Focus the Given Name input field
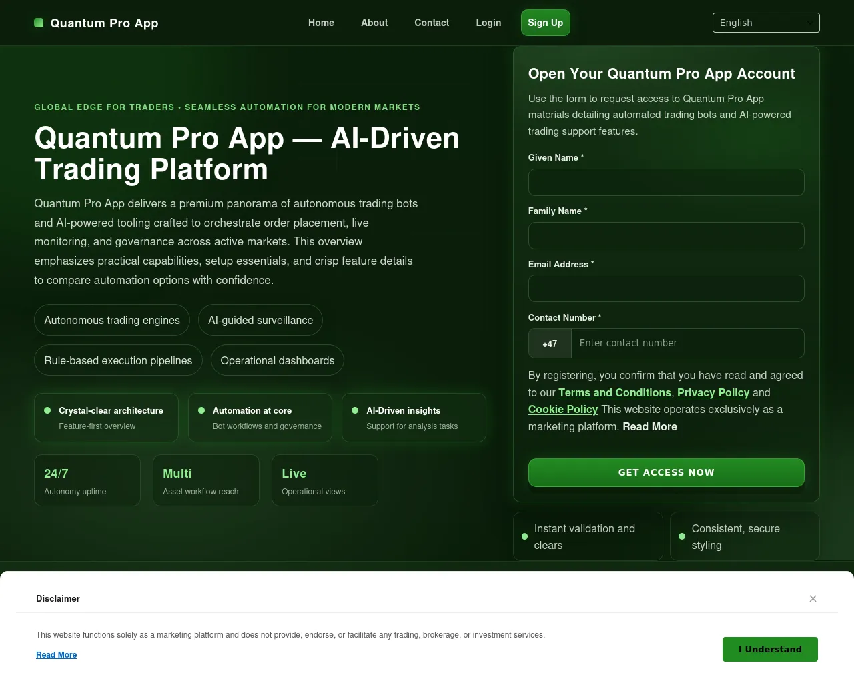Image resolution: width=854 pixels, height=683 pixels. pyautogui.click(x=666, y=182)
